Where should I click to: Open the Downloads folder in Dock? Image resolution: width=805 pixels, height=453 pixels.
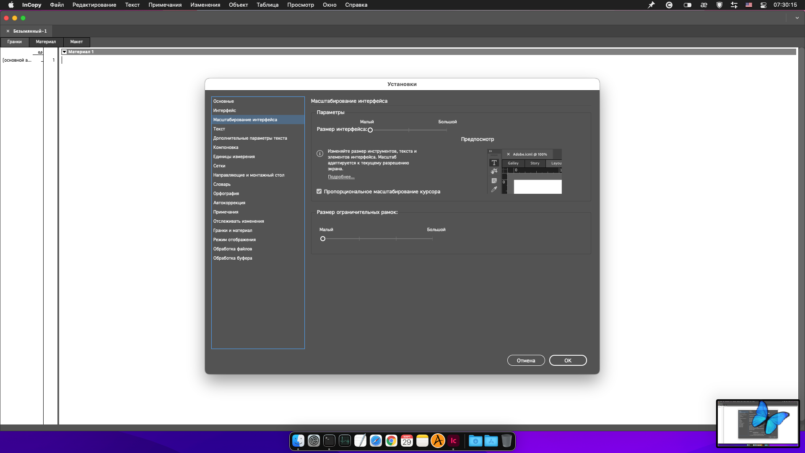(475, 441)
